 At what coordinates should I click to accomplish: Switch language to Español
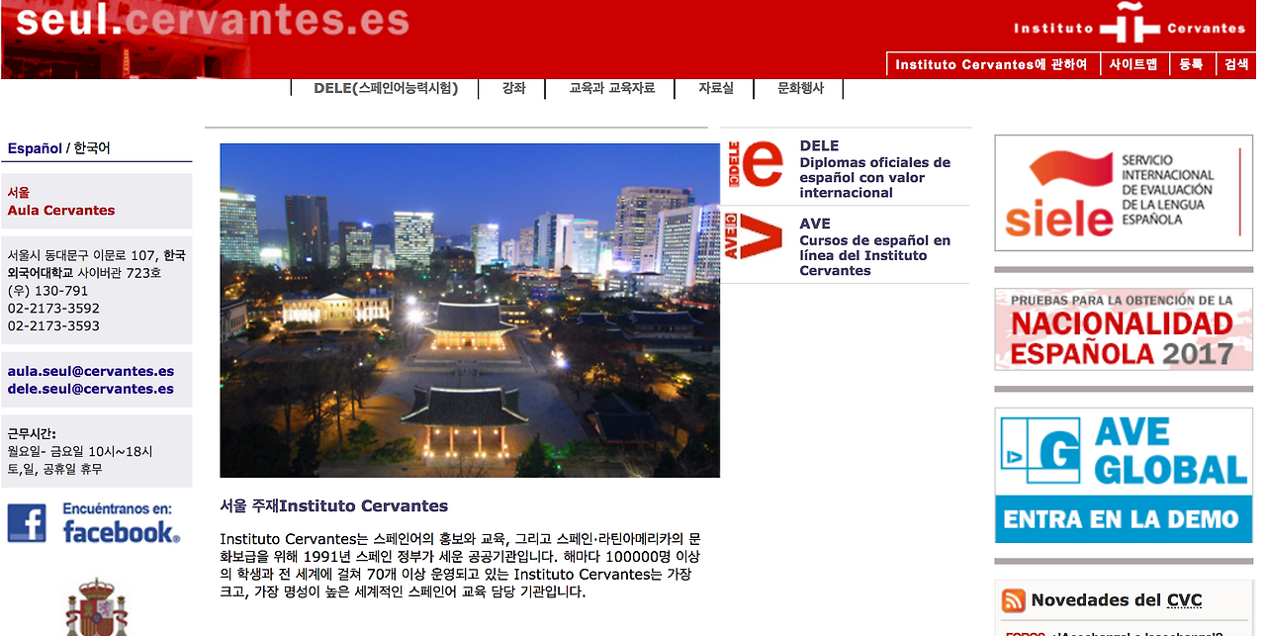coord(35,148)
